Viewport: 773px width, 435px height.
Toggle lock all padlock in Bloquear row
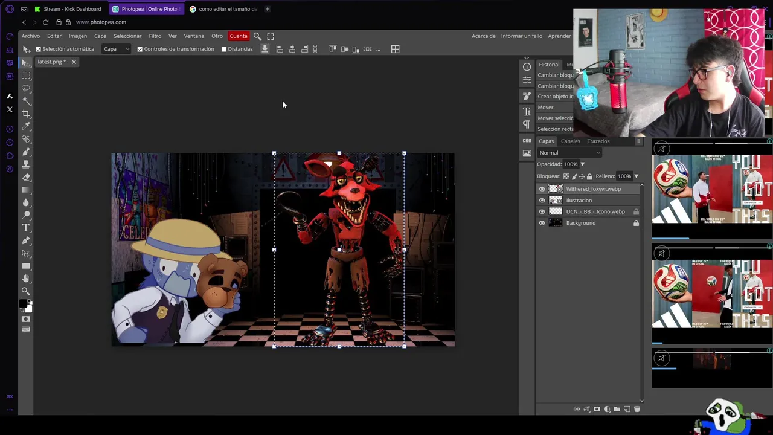589,176
